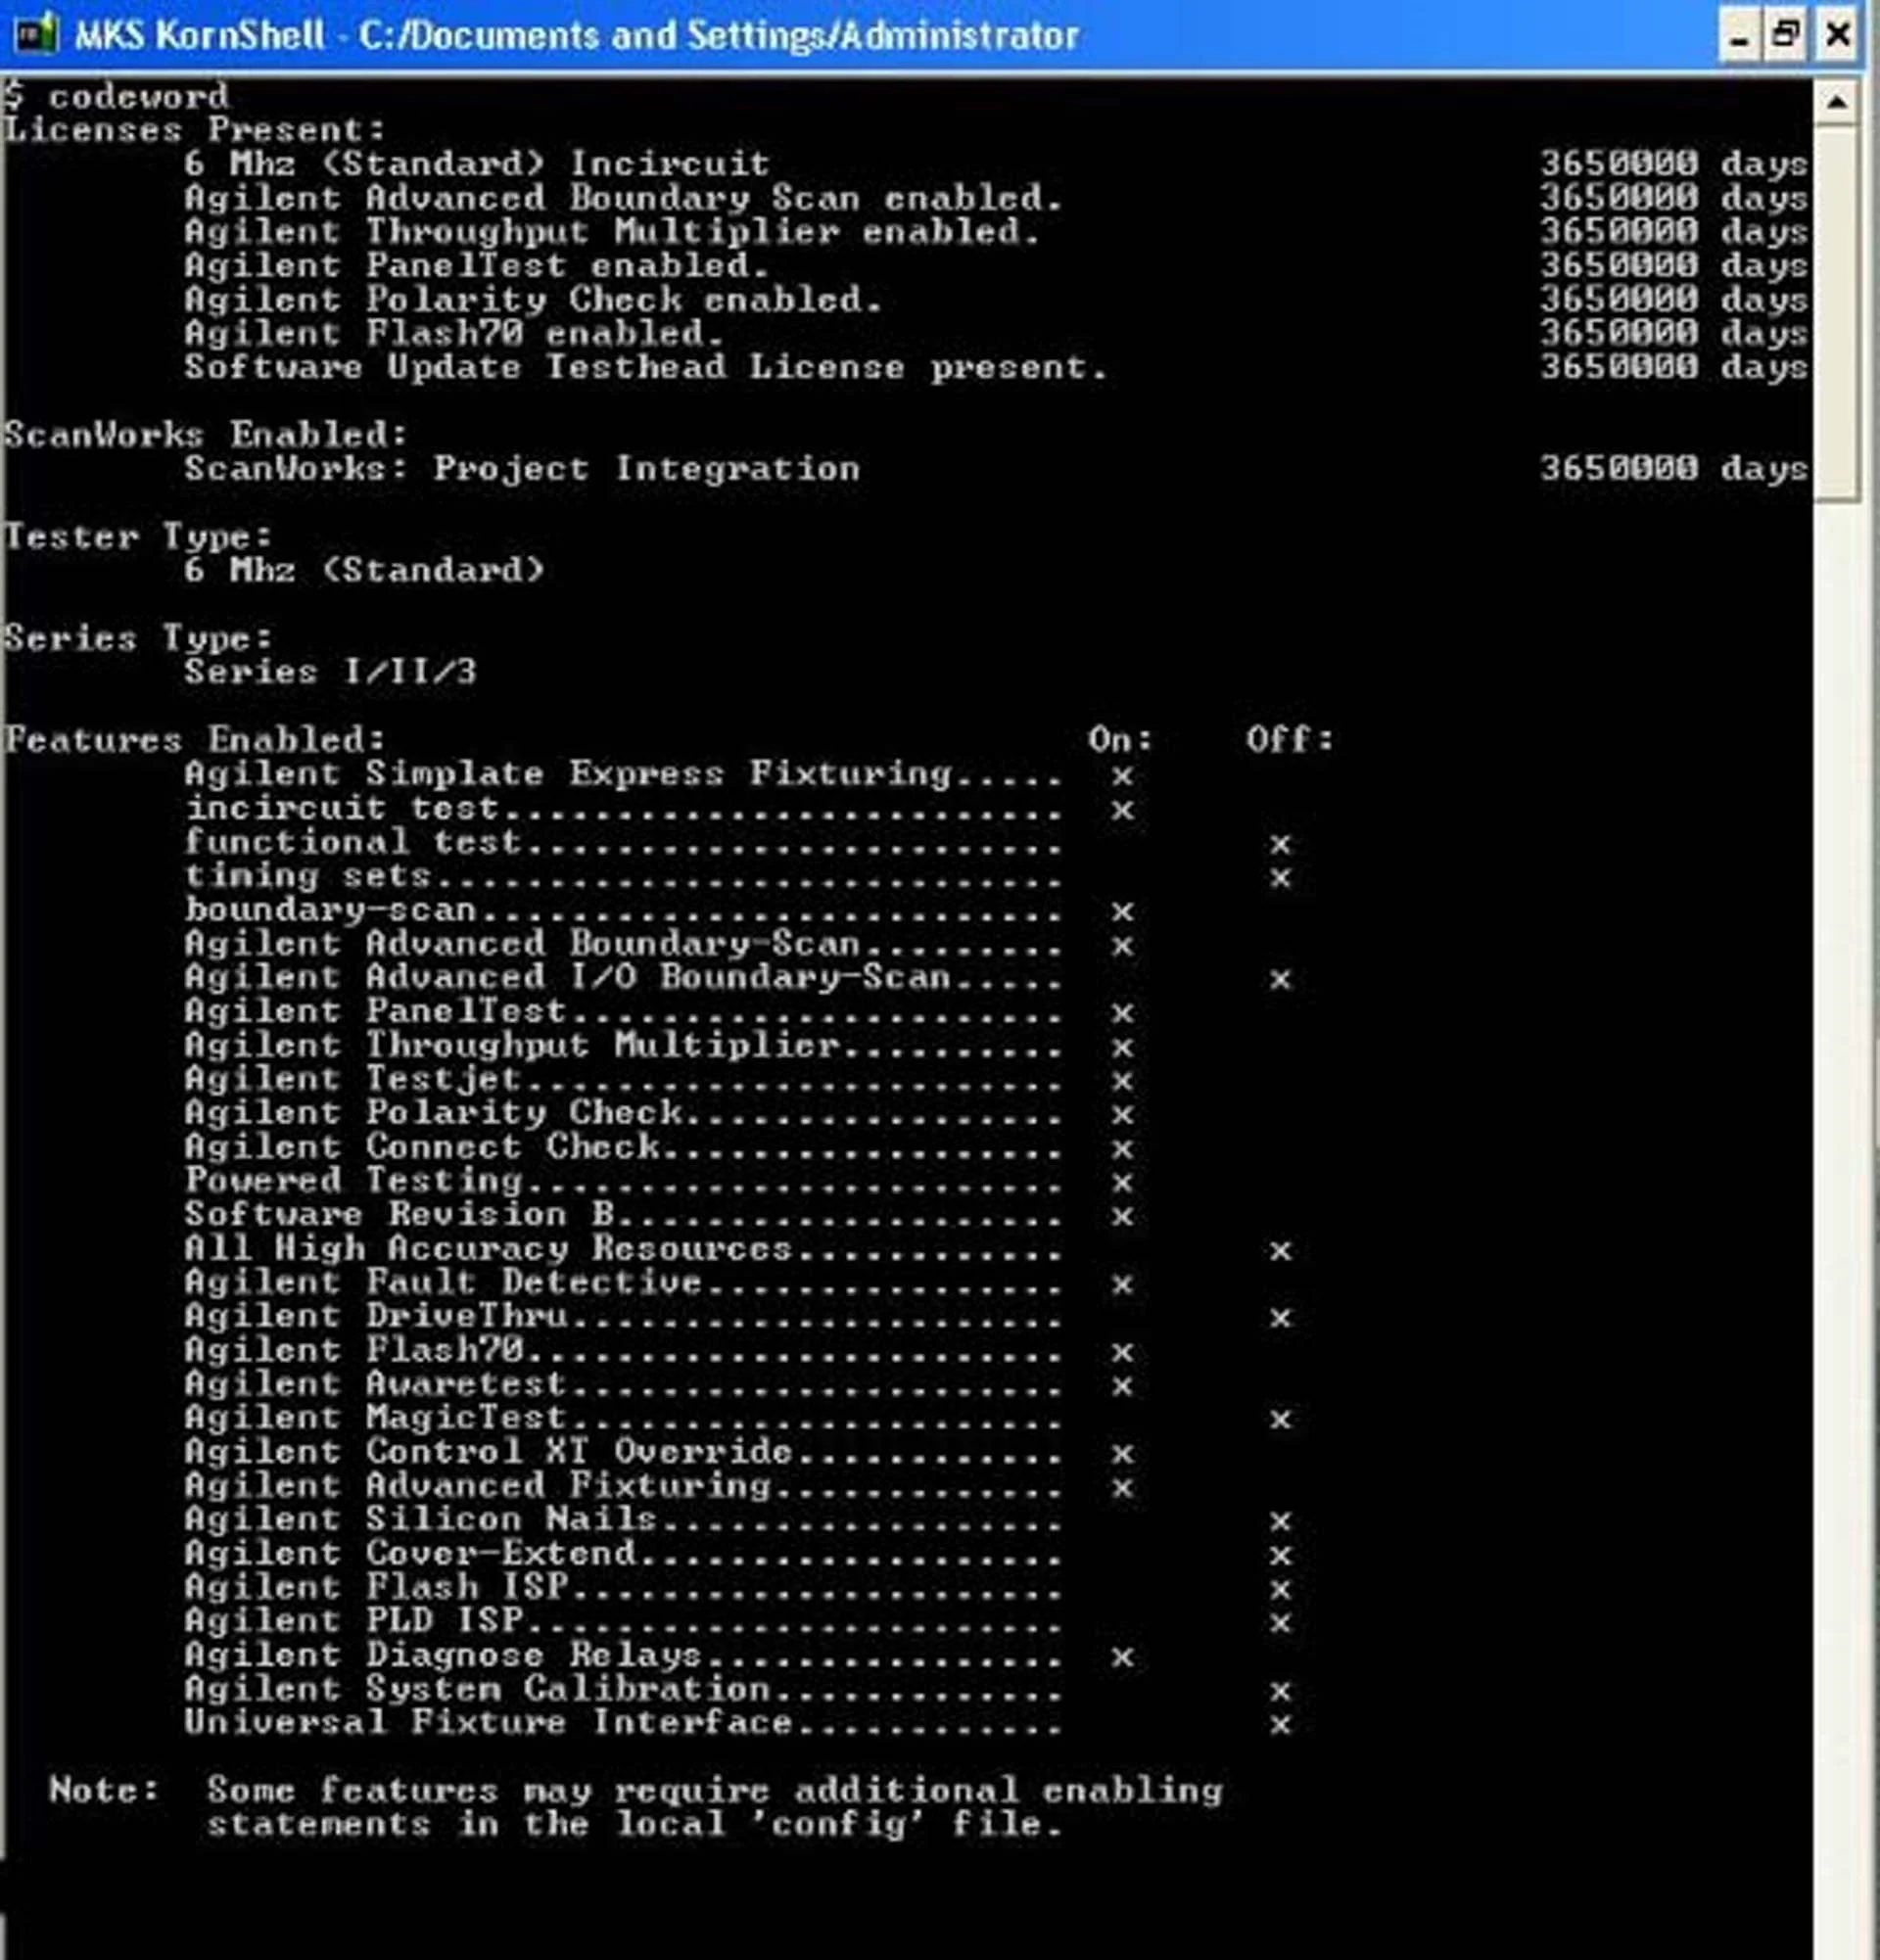The image size is (1880, 1960).
Task: Click the 'Tester Type:' heading
Action: tap(138, 537)
